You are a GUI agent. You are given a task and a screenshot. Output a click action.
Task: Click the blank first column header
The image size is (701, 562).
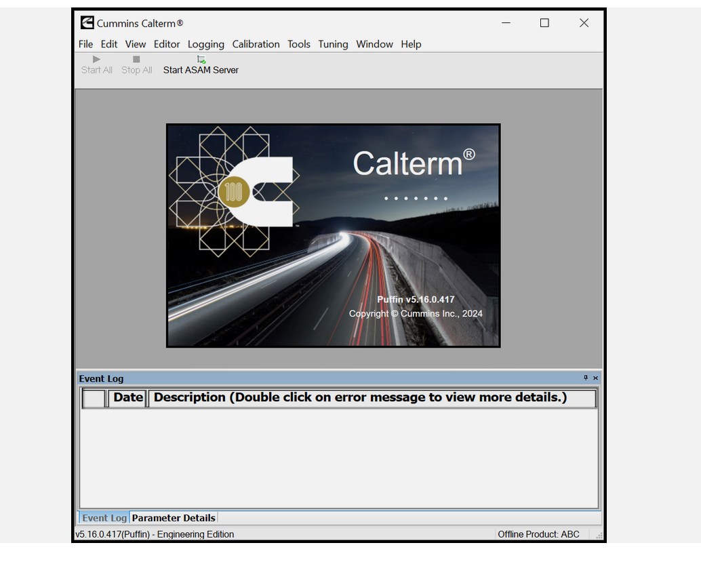point(94,398)
